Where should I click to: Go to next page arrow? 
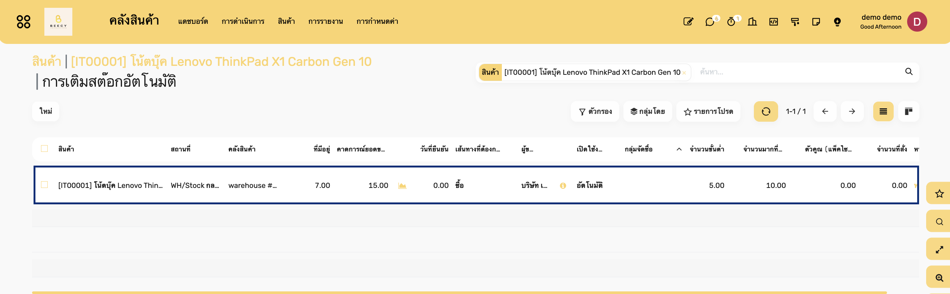pyautogui.click(x=852, y=111)
